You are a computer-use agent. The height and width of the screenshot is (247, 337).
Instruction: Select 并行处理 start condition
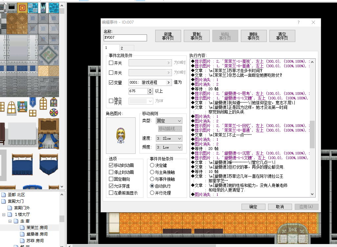(x=152, y=193)
